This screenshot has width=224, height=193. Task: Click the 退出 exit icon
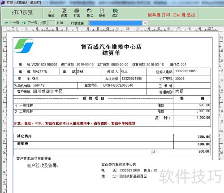[x=115, y=11]
